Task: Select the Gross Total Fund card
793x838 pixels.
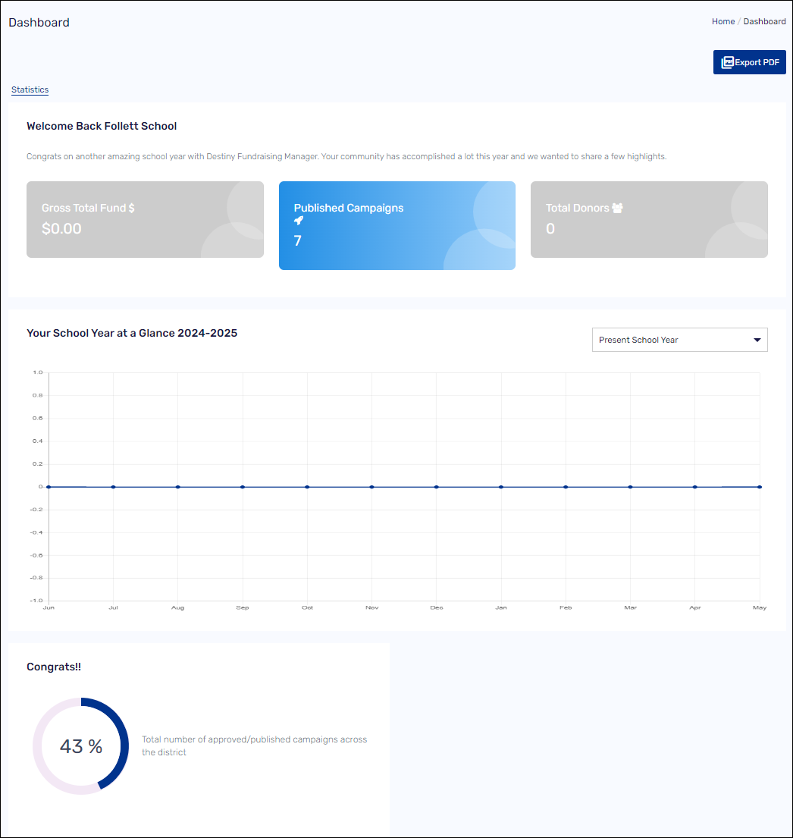Action: (145, 219)
